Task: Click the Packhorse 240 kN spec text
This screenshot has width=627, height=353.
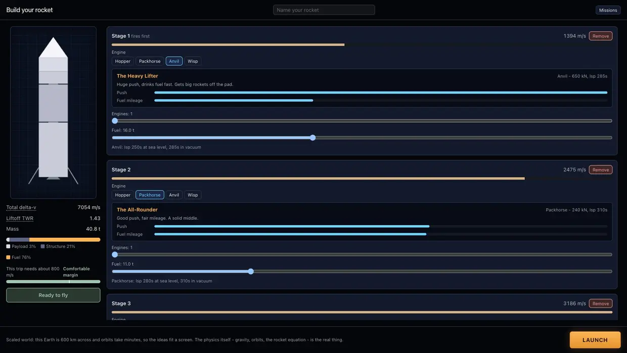Action: [x=576, y=209]
